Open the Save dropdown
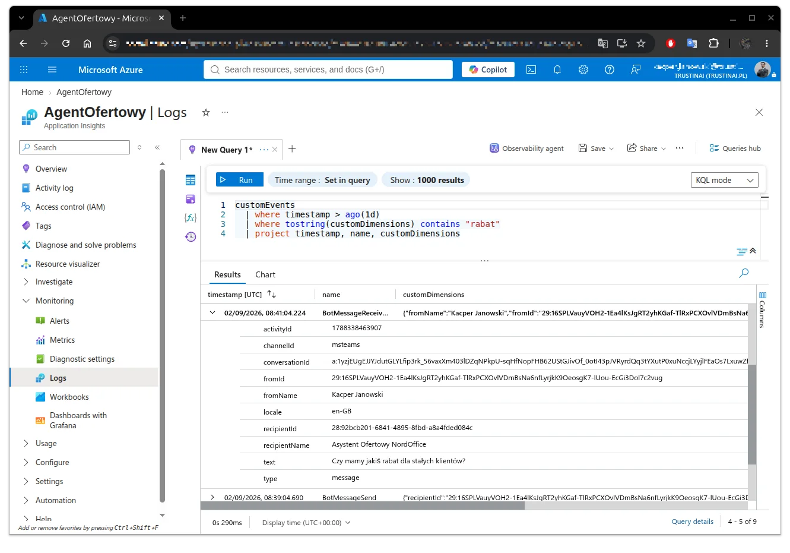This screenshot has width=790, height=553. 596,148
